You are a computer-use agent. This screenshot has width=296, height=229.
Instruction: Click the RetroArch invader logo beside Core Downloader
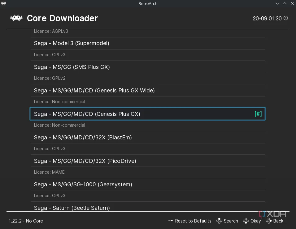[x=16, y=18]
